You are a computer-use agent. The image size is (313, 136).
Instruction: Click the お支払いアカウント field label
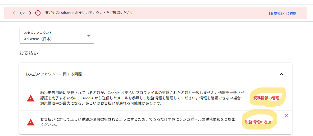coord(38,32)
